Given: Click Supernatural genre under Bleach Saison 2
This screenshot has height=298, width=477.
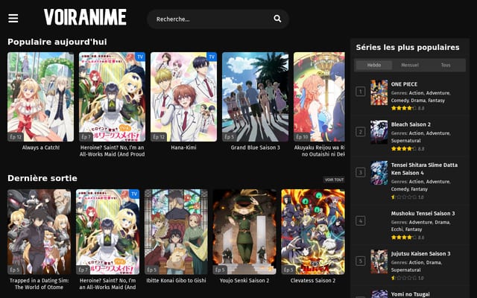Looking at the screenshot, I should 405,141.
